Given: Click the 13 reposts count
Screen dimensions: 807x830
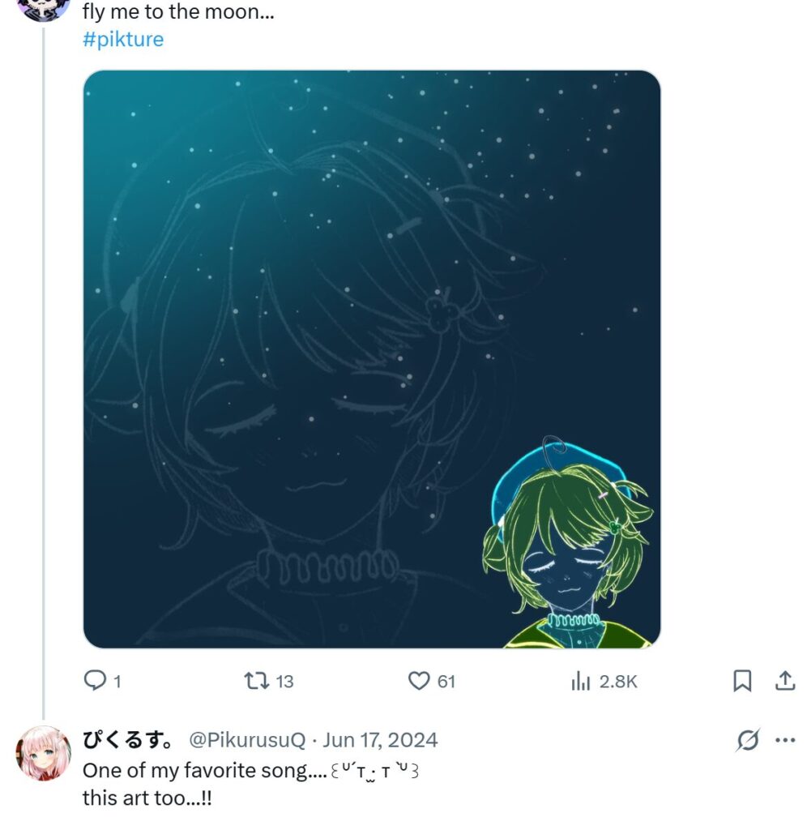Looking at the screenshot, I should coord(284,681).
